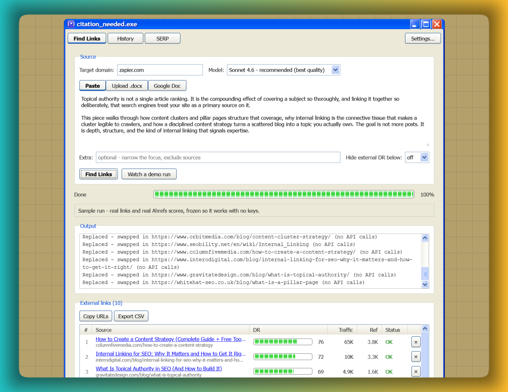Click orbitmedia.com log line in Output

coord(230,237)
